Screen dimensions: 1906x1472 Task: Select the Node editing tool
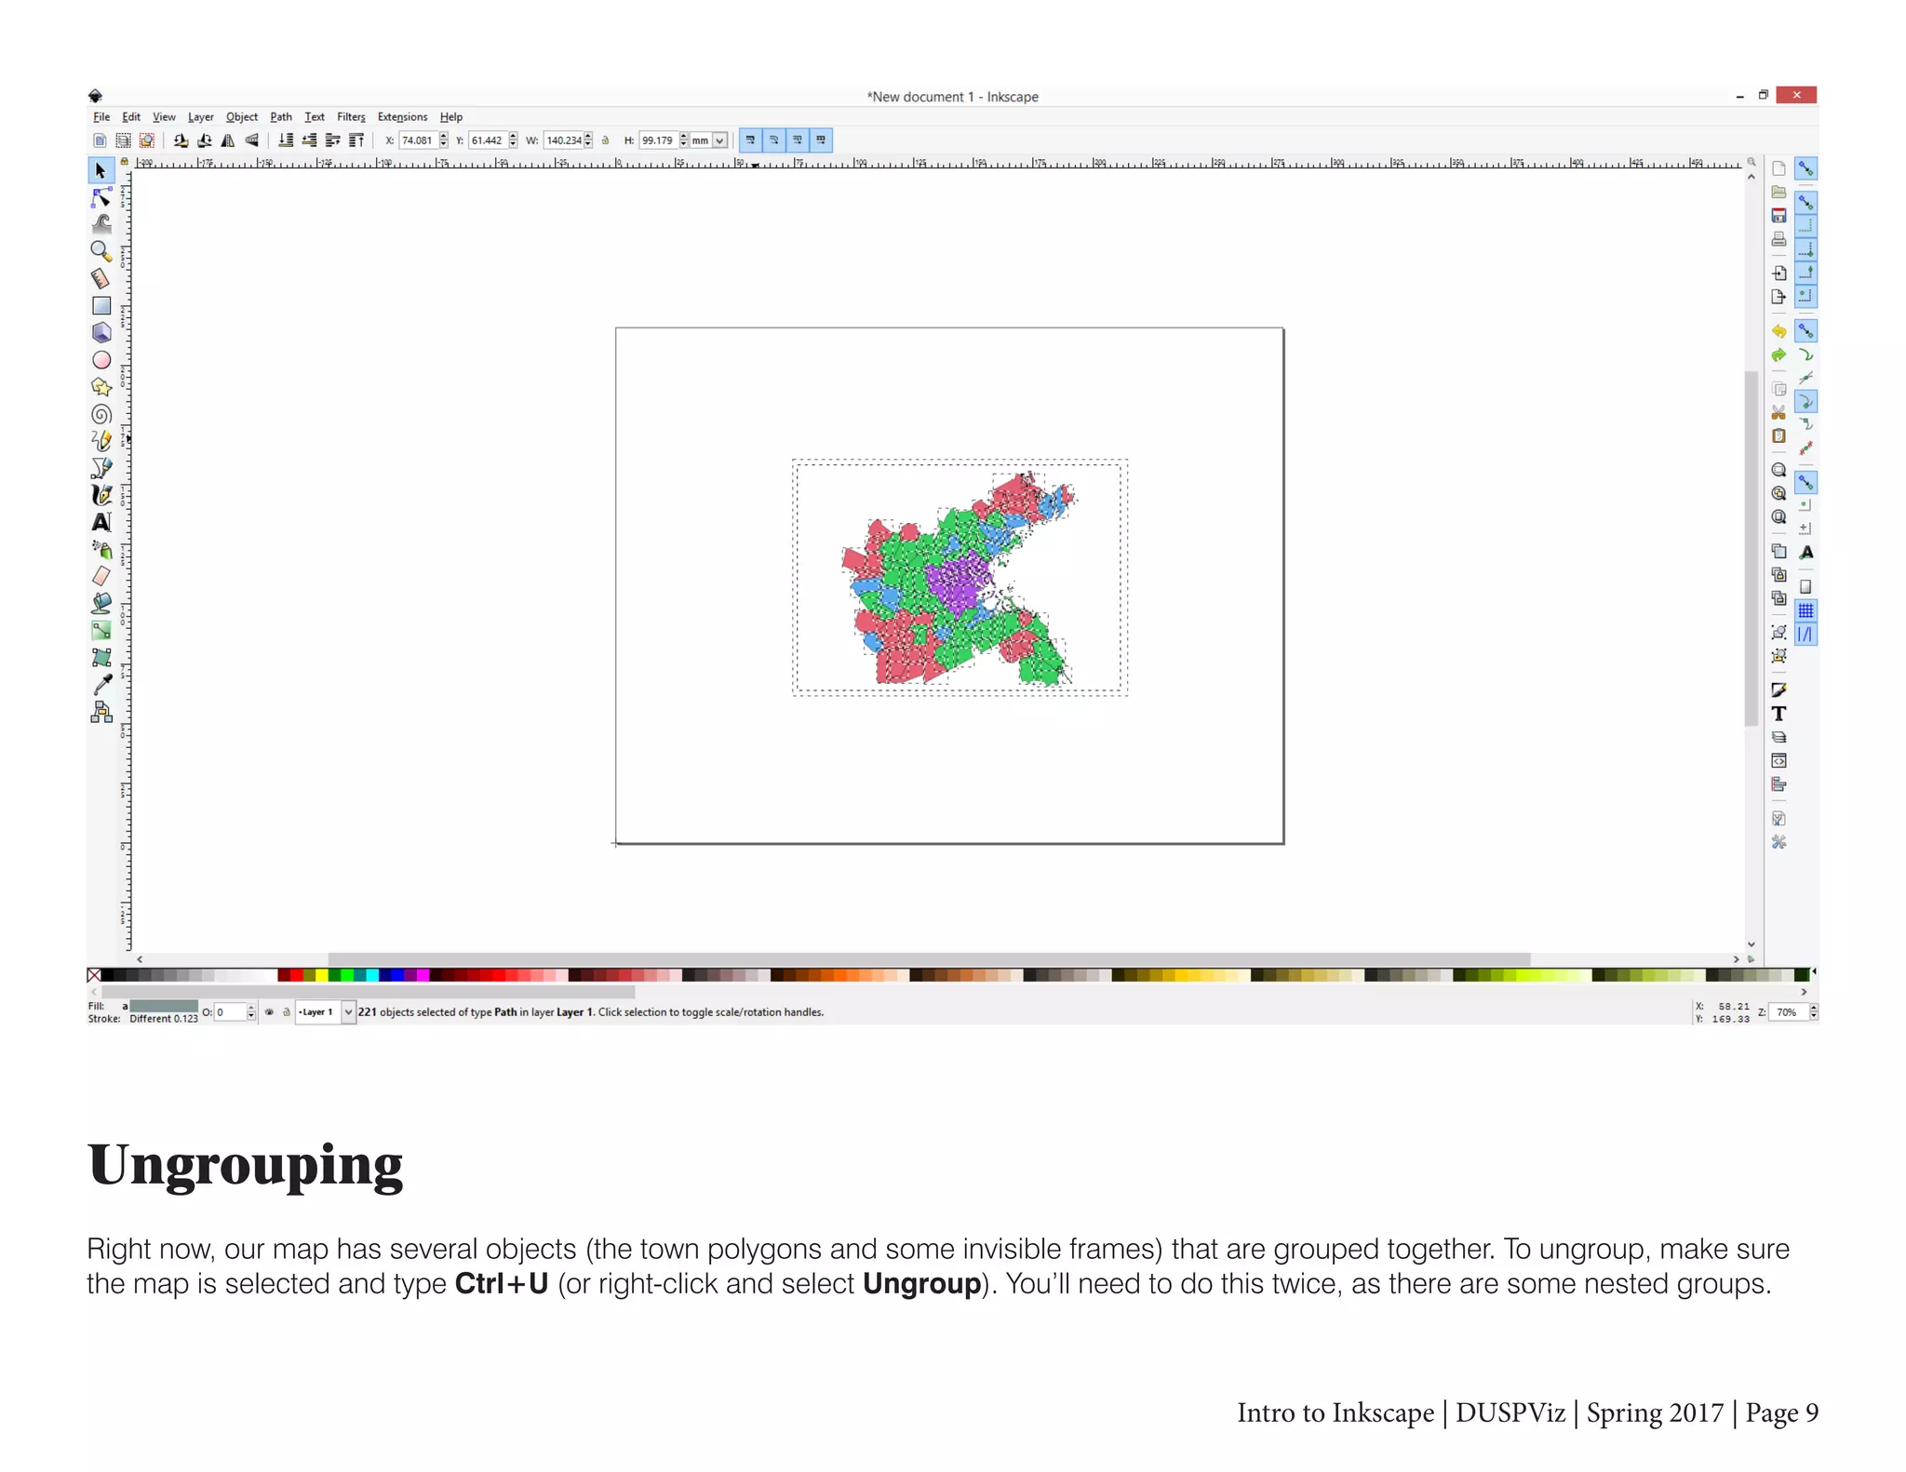point(101,197)
